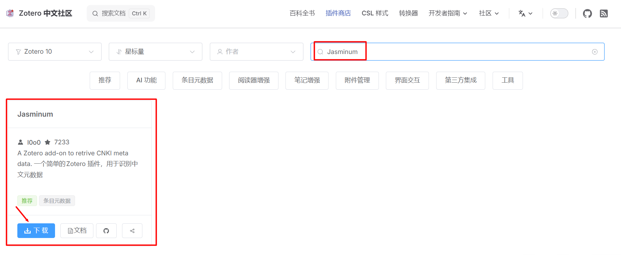Image resolution: width=621 pixels, height=255 pixels.
Task: Click the author icon beside l0o0
Action: (x=20, y=142)
